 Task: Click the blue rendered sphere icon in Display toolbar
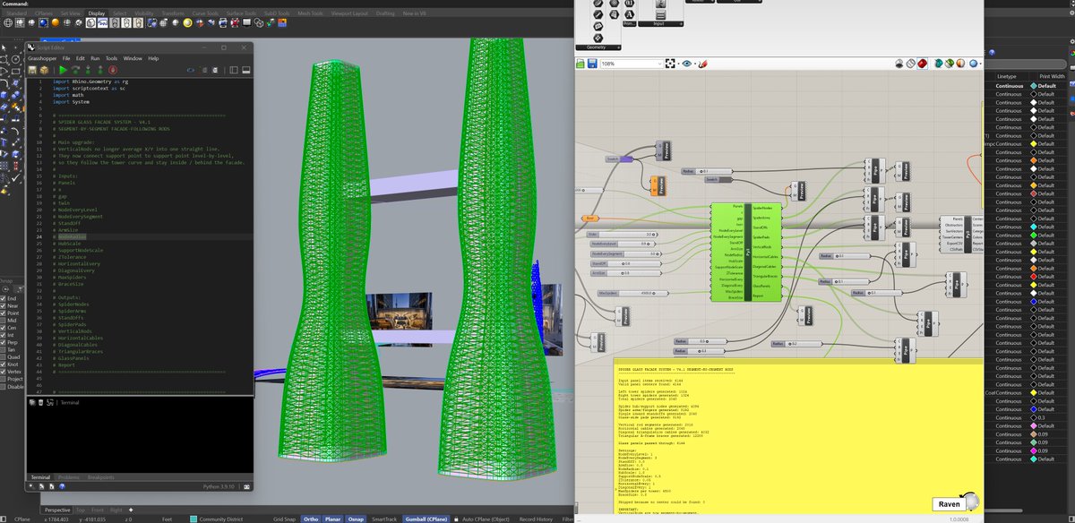pyautogui.click(x=43, y=23)
